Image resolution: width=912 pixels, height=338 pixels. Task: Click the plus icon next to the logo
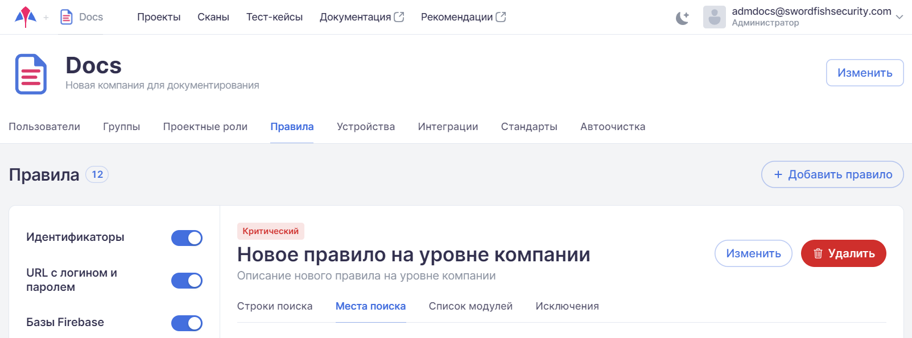(x=46, y=18)
